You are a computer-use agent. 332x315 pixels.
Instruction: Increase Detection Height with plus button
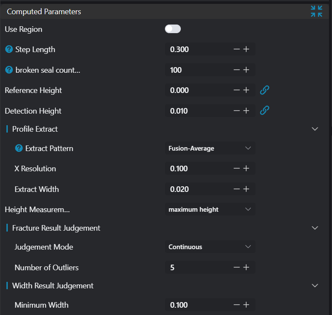(x=246, y=111)
